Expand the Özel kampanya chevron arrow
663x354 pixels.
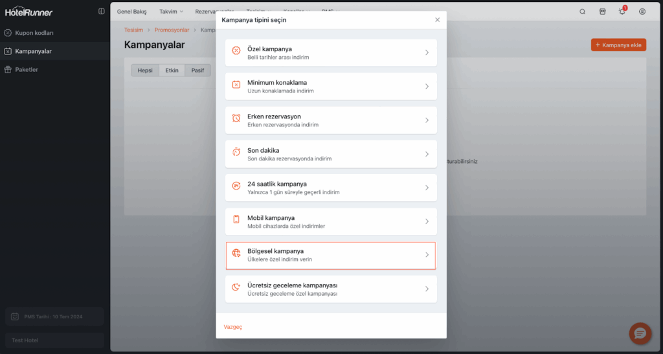pos(427,52)
